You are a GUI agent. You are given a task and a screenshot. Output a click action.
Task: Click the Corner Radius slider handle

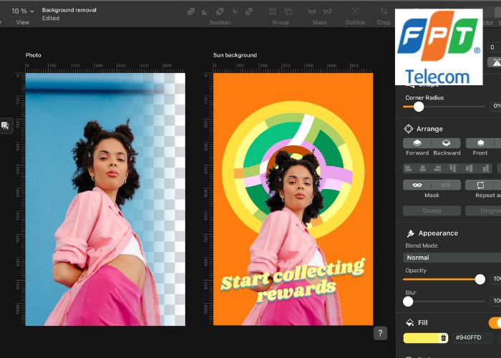pos(419,107)
